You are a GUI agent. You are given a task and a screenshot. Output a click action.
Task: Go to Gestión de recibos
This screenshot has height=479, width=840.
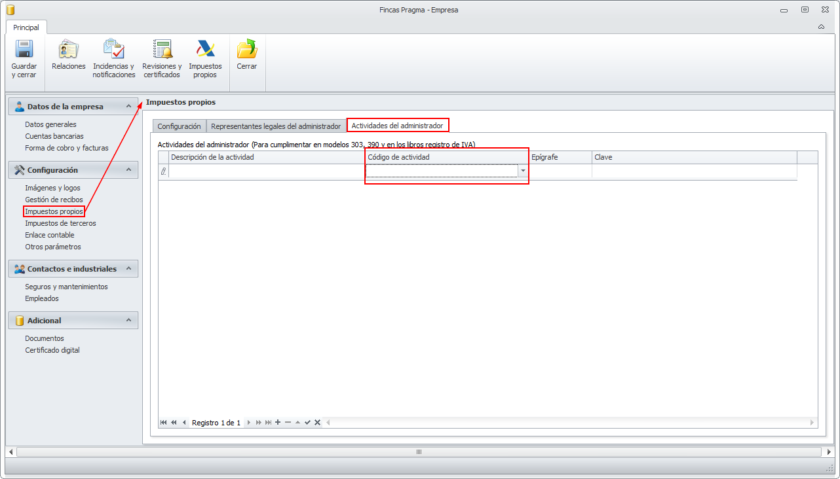coord(54,200)
